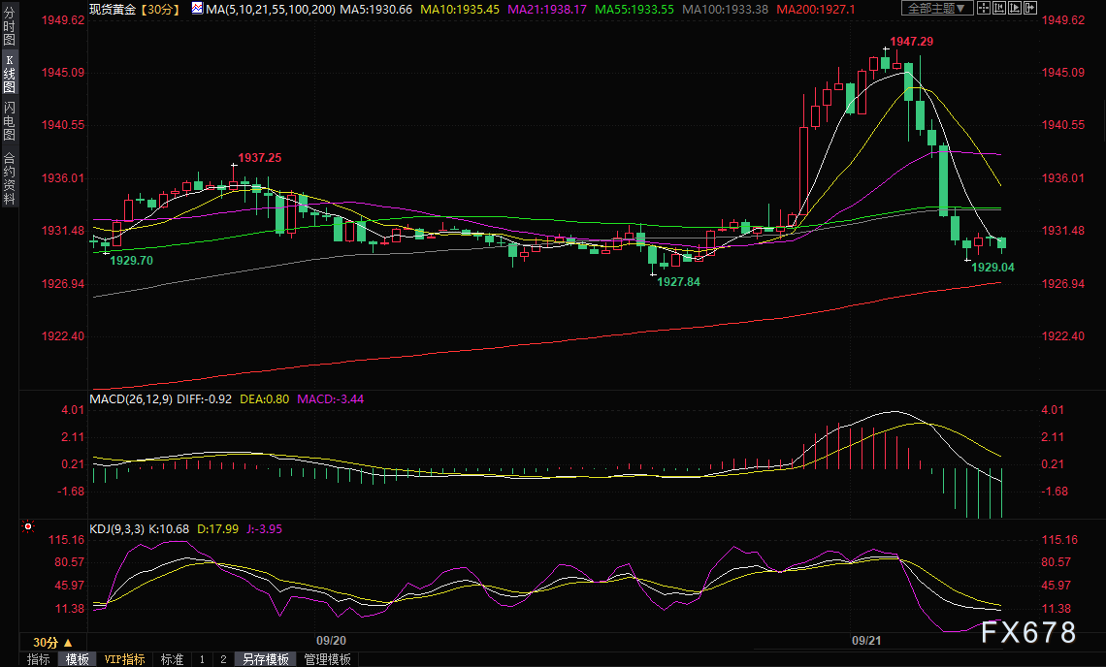This screenshot has width=1106, height=667.
Task: Select template number 2
Action: tap(223, 659)
